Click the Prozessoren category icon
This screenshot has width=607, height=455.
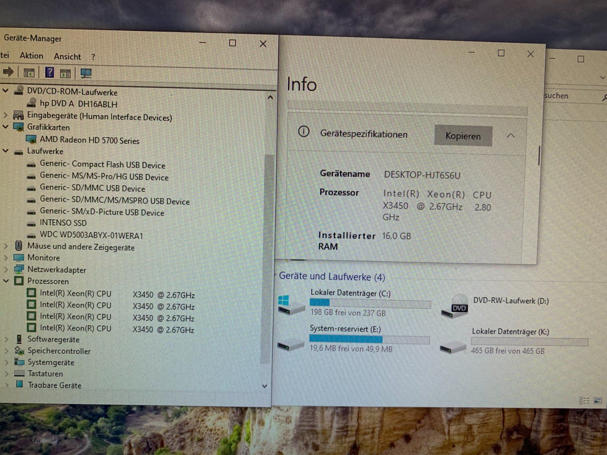click(x=19, y=280)
